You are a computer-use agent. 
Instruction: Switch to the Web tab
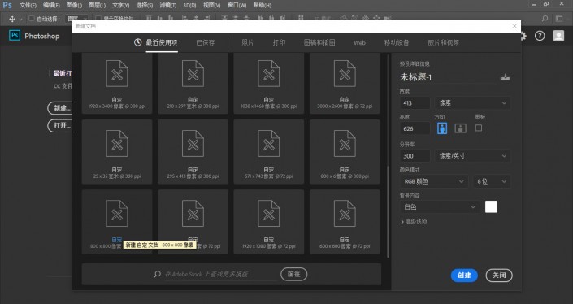pos(359,43)
